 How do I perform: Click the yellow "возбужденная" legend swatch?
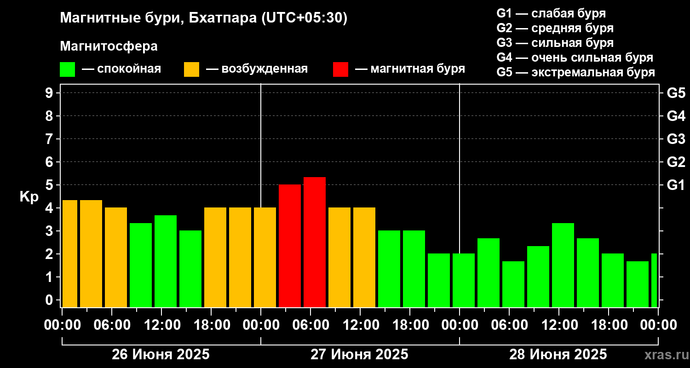pyautogui.click(x=191, y=69)
